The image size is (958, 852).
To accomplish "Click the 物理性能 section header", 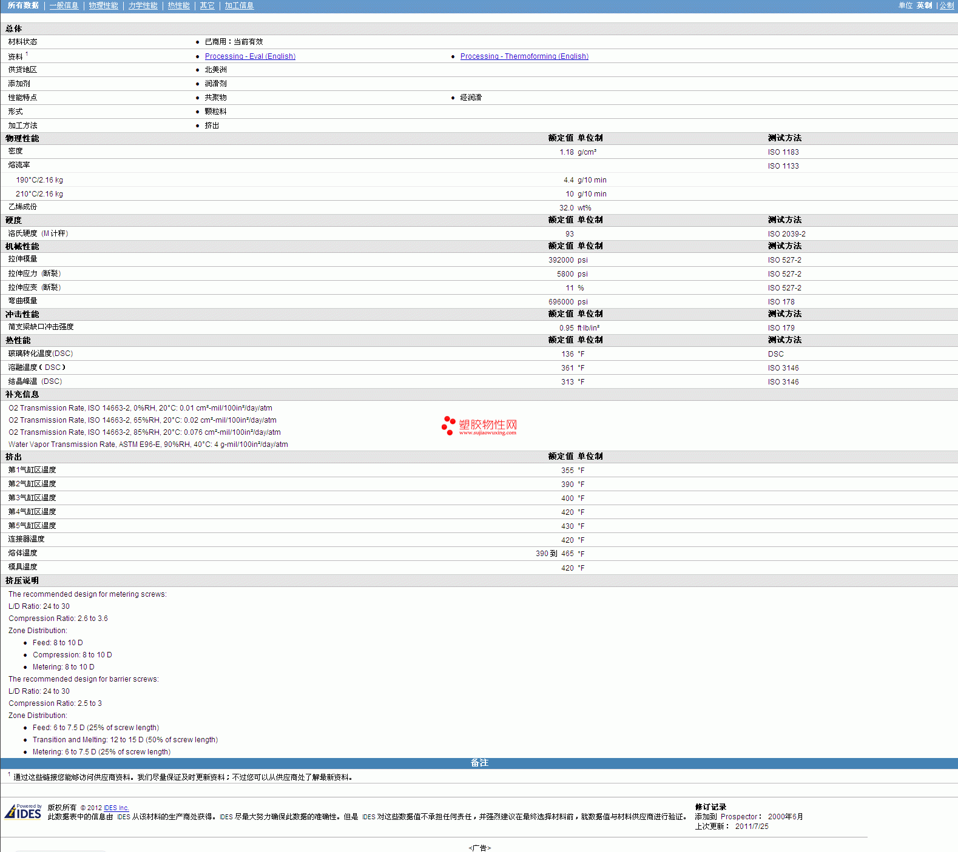I will pos(22,138).
